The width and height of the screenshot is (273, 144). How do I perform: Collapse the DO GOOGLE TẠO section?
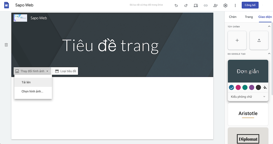[269, 54]
